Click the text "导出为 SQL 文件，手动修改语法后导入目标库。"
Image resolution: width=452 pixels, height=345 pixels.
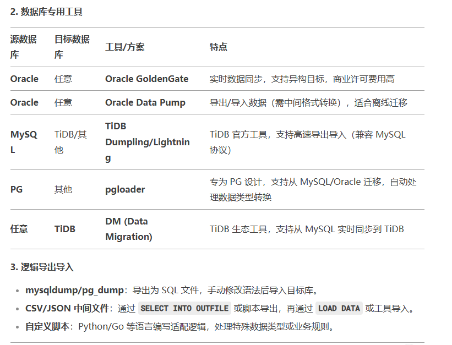pyautogui.click(x=225, y=290)
